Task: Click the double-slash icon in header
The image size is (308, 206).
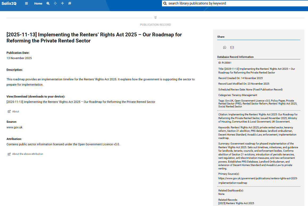Action: tap(70, 3)
